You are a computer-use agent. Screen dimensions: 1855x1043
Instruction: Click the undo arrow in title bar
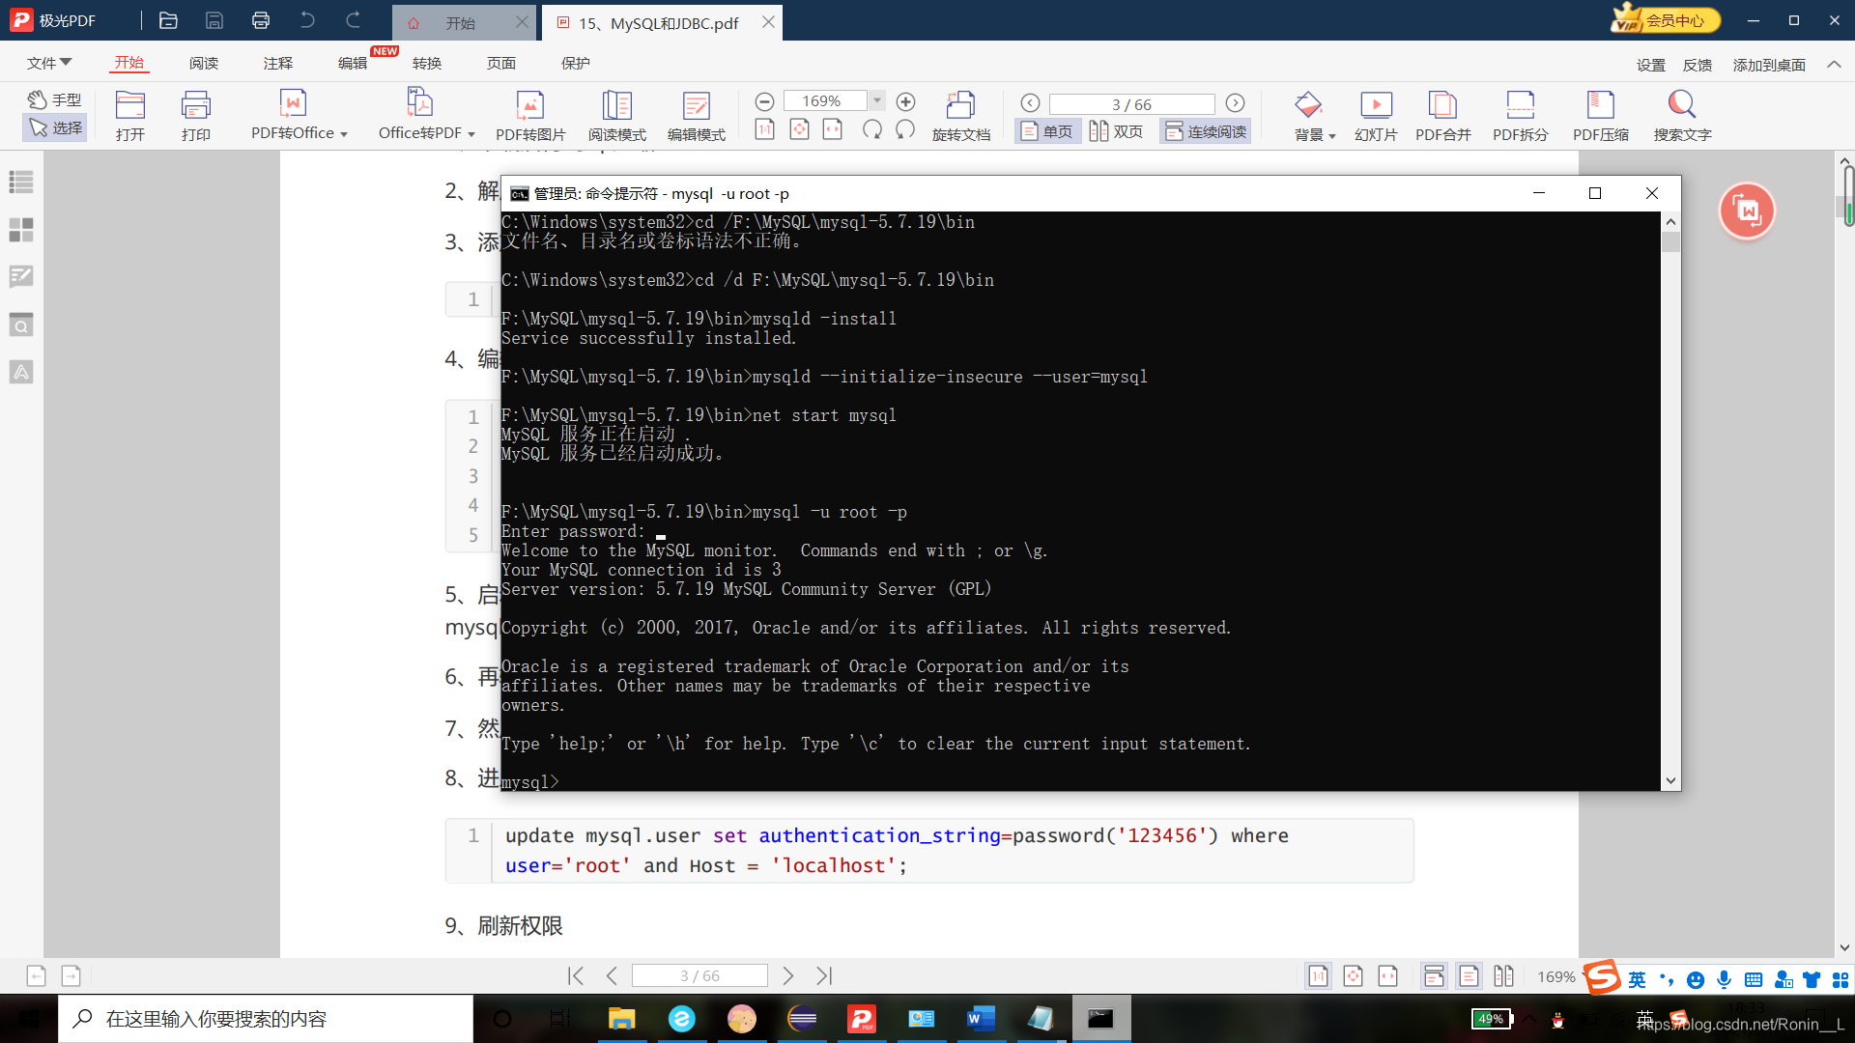coord(307,20)
